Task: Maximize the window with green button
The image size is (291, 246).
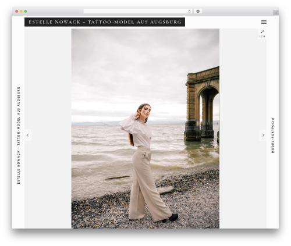Action: pyautogui.click(x=26, y=12)
